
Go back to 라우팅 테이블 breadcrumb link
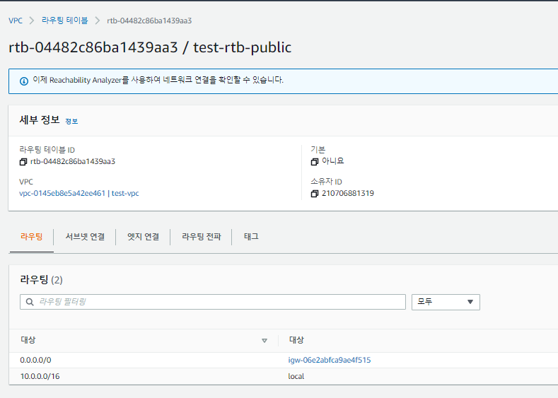pos(65,21)
